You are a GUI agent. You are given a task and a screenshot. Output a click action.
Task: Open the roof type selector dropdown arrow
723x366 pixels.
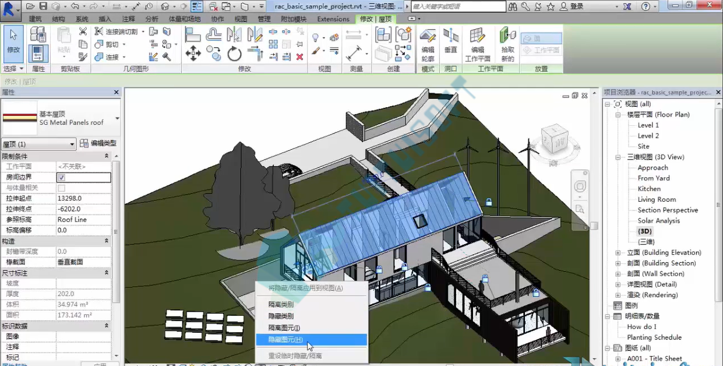117,118
